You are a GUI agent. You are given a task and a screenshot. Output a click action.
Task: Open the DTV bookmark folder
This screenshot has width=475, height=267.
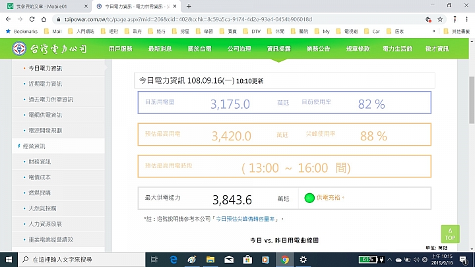[x=252, y=31]
